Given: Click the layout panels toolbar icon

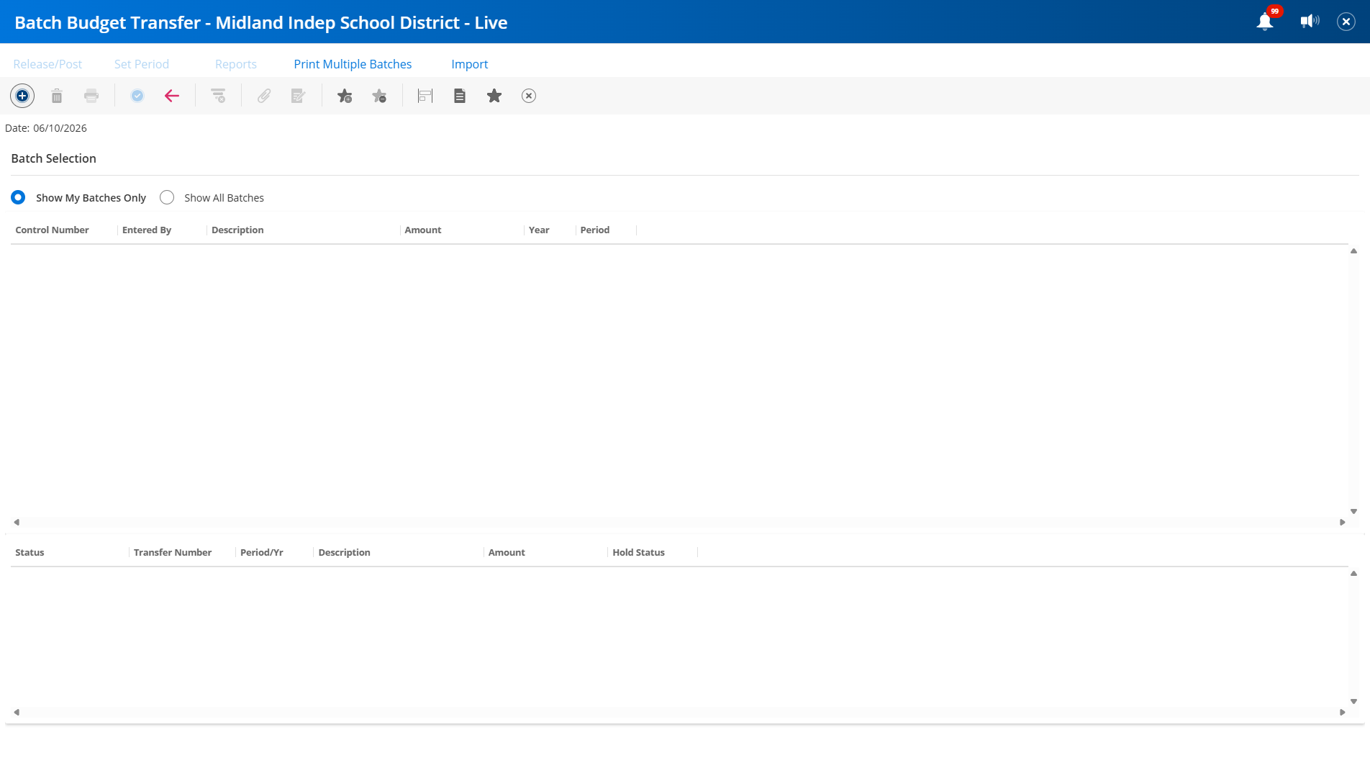Looking at the screenshot, I should (x=425, y=96).
